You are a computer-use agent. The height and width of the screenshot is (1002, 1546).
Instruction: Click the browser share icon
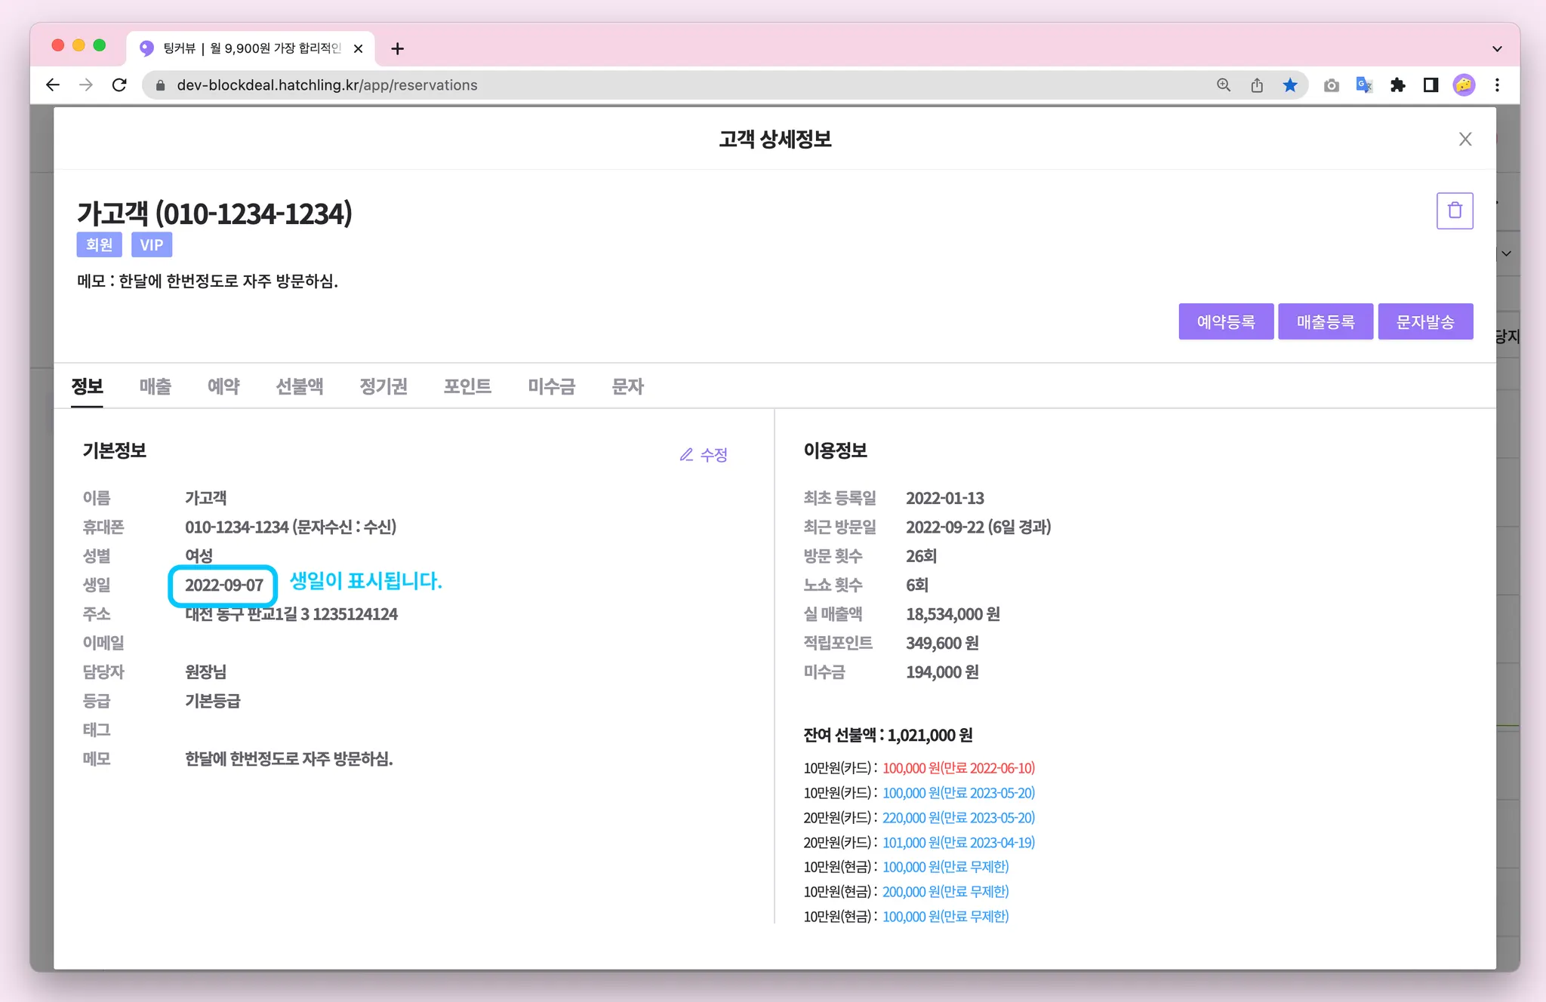(x=1257, y=85)
